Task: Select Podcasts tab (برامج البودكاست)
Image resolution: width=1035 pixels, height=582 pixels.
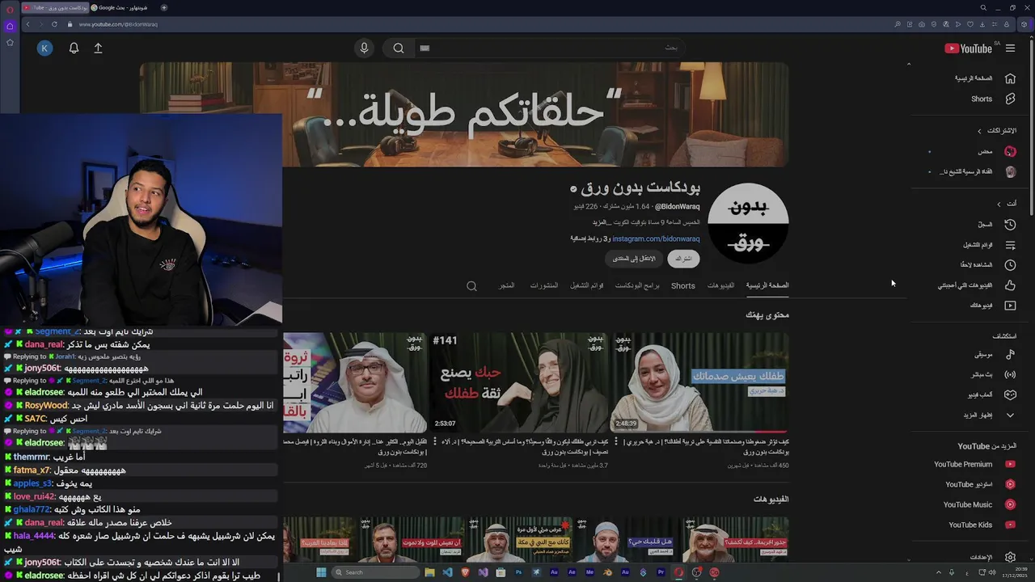Action: (x=637, y=285)
